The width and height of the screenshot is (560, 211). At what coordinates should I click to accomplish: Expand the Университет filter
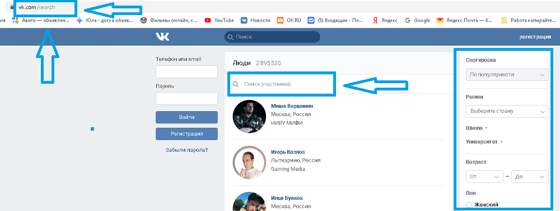tap(484, 142)
